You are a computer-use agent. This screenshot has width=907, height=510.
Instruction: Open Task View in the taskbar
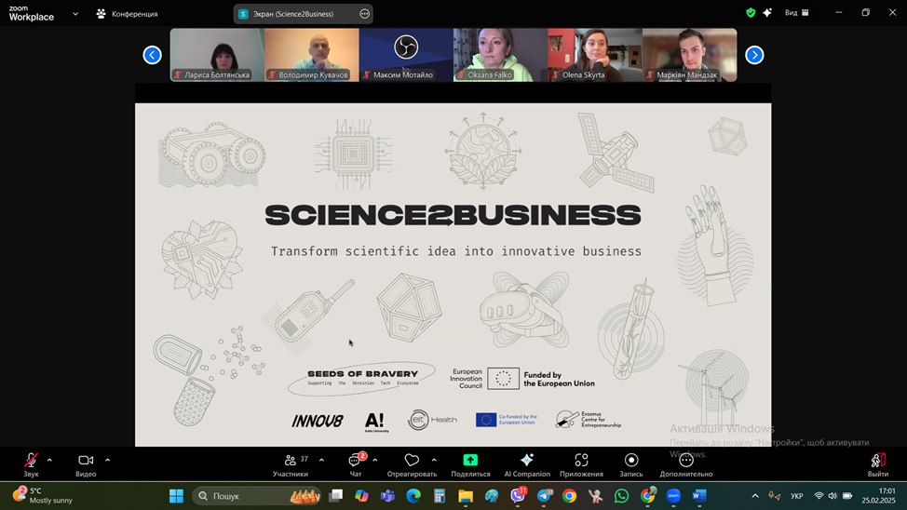pos(335,496)
